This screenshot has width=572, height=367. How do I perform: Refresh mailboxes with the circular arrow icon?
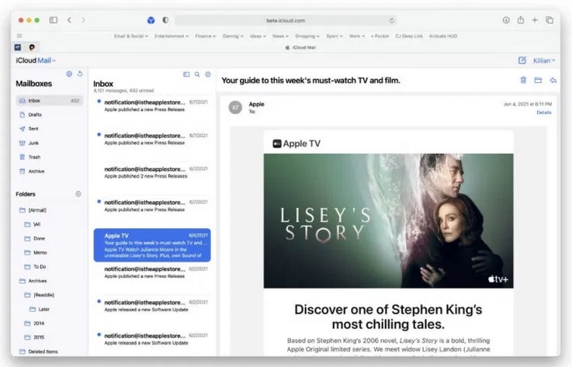tap(80, 74)
